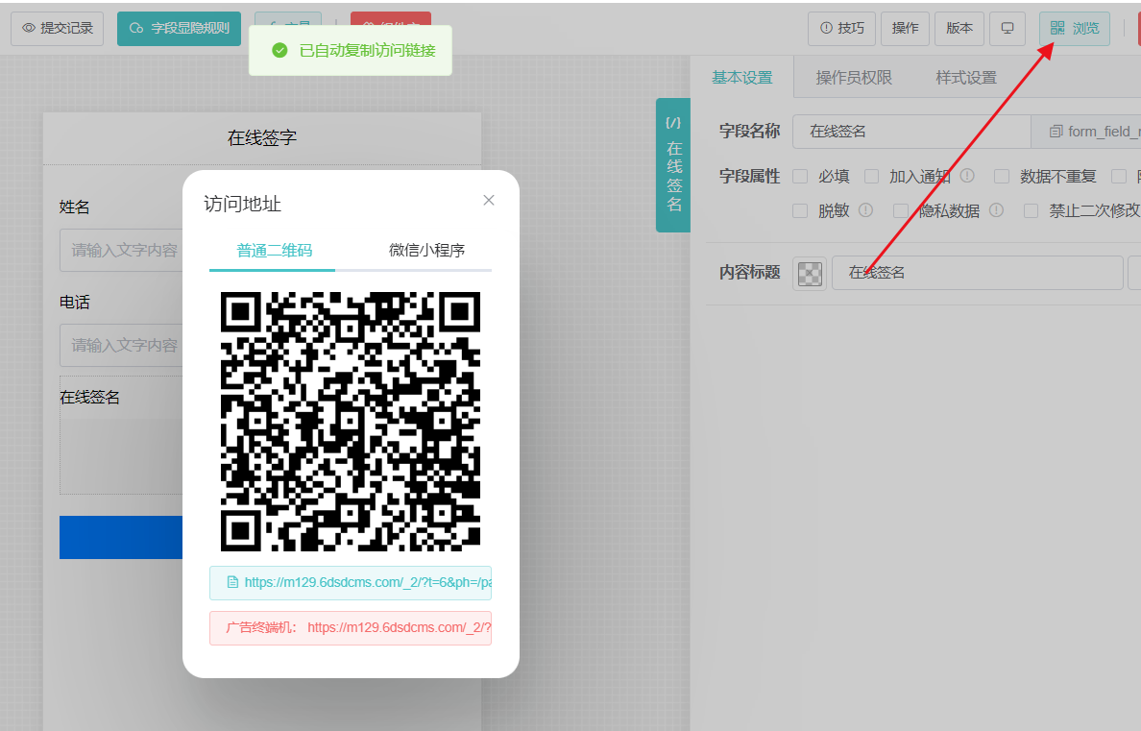Click the info icon beside 加入通知
The image size is (1141, 731).
click(967, 176)
